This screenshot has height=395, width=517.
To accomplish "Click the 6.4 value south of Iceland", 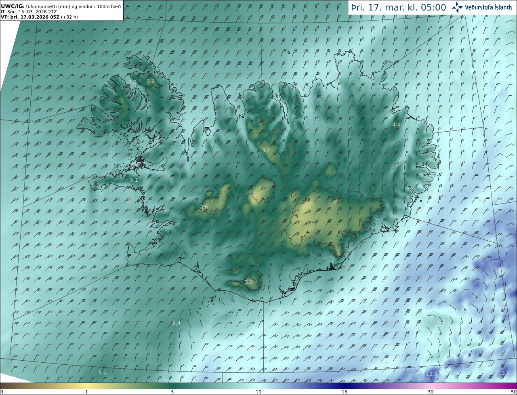I will 177,323.
